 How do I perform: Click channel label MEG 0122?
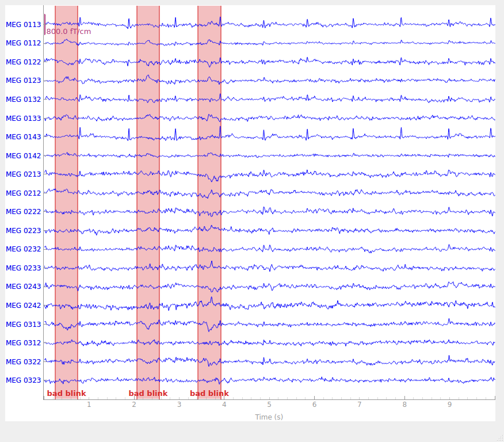pyautogui.click(x=24, y=62)
